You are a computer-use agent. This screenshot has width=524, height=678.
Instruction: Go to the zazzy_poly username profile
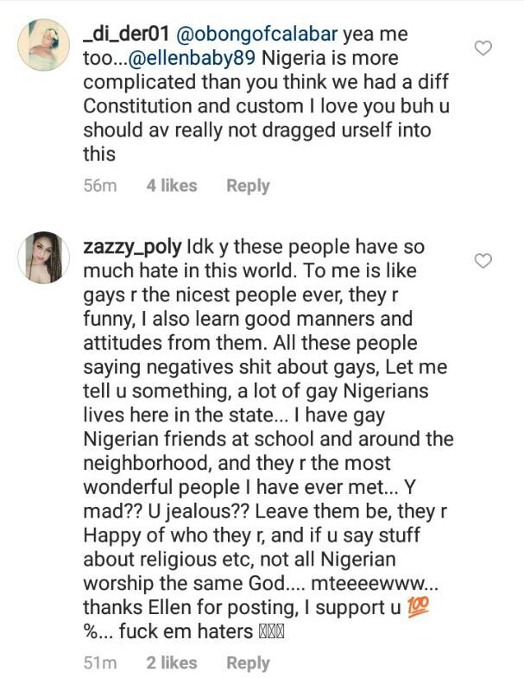132,247
